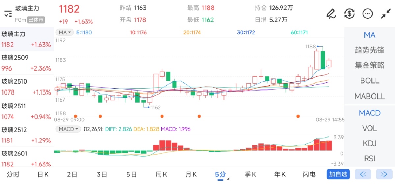Screen dimensions: 395x186
Task: Select 集金策略 indicator
Action: pos(369,65)
